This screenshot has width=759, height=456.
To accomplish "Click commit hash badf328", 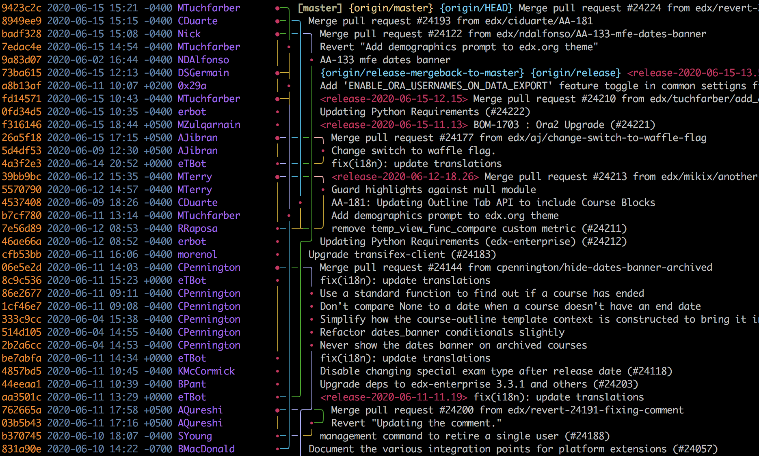I will click(x=22, y=34).
